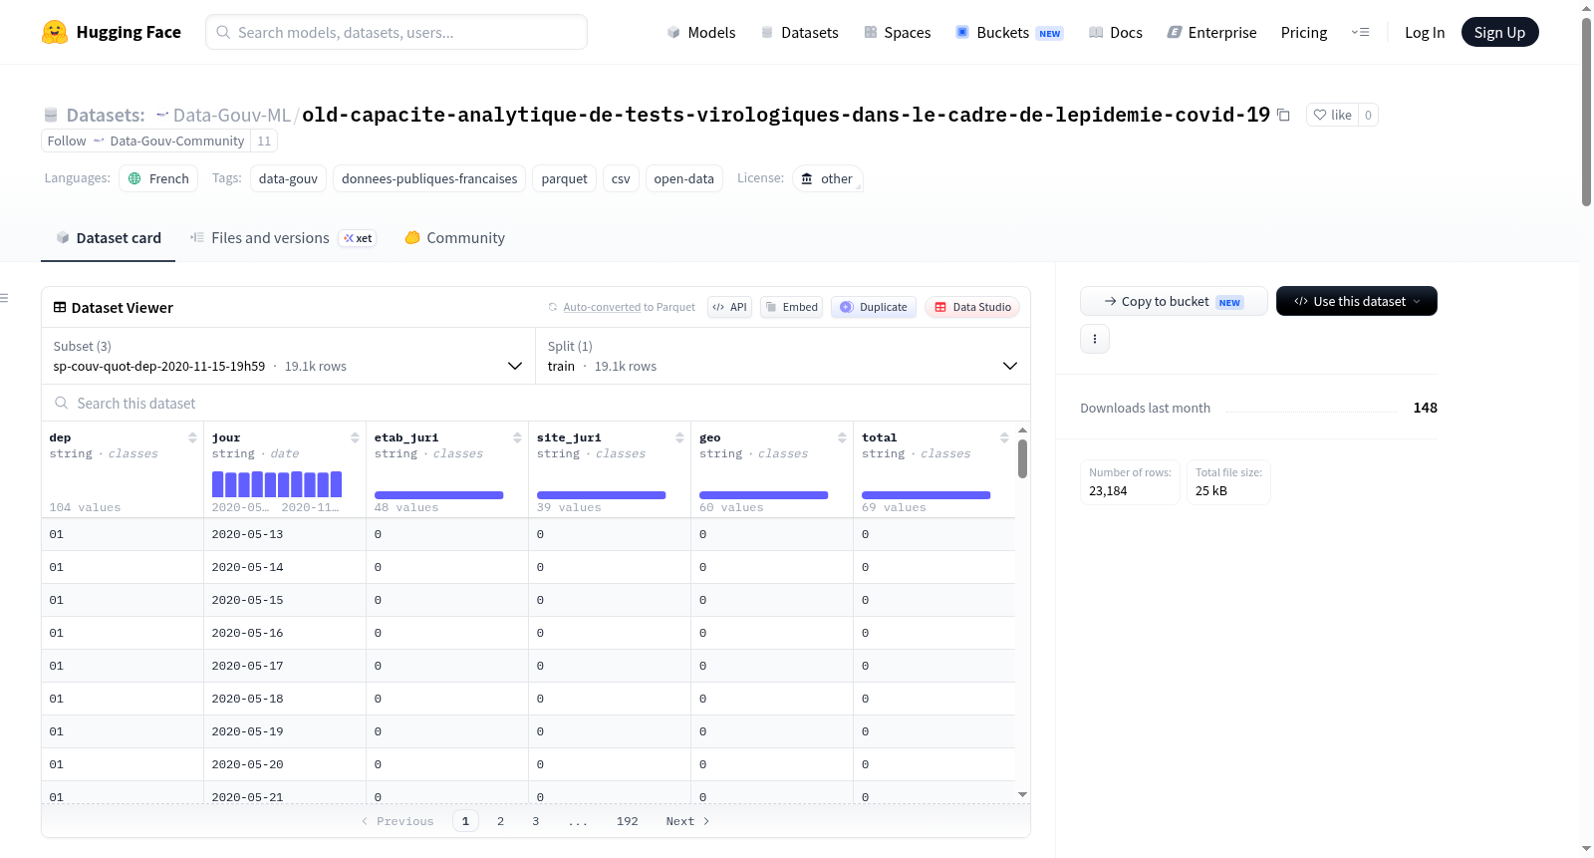
Task: Click the license bank icon
Action: tap(807, 178)
